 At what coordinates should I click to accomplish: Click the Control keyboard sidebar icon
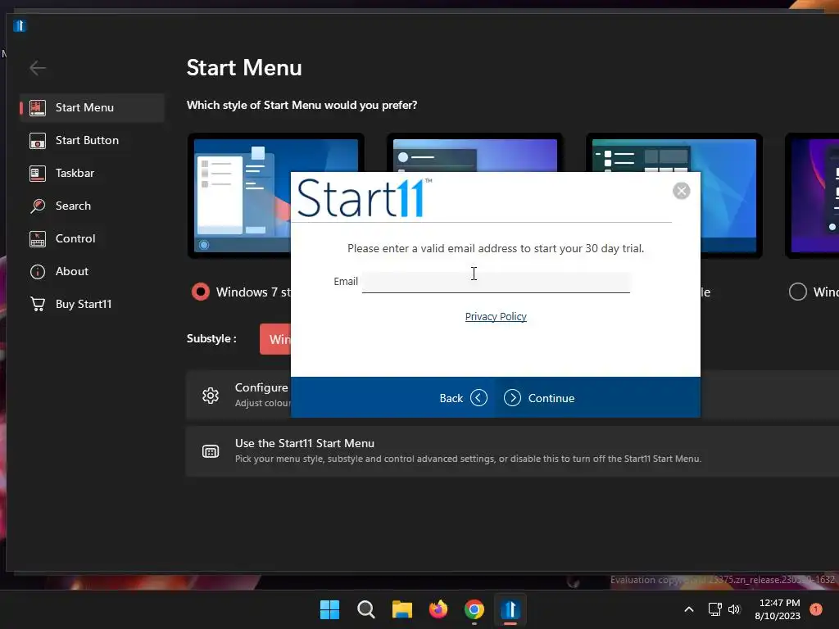click(x=38, y=239)
